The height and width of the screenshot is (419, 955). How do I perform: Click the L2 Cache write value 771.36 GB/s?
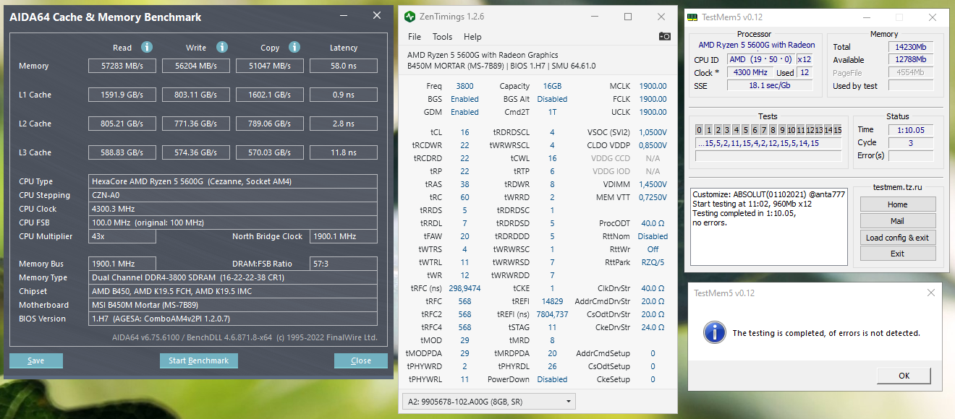point(198,124)
